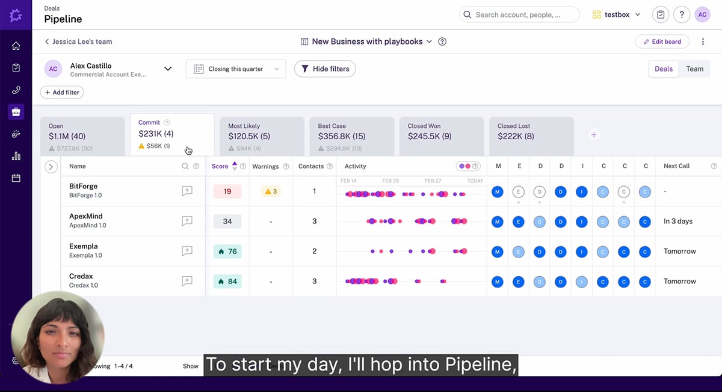View Analytics via the bar chart sidebar icon
722x392 pixels.
tap(16, 156)
